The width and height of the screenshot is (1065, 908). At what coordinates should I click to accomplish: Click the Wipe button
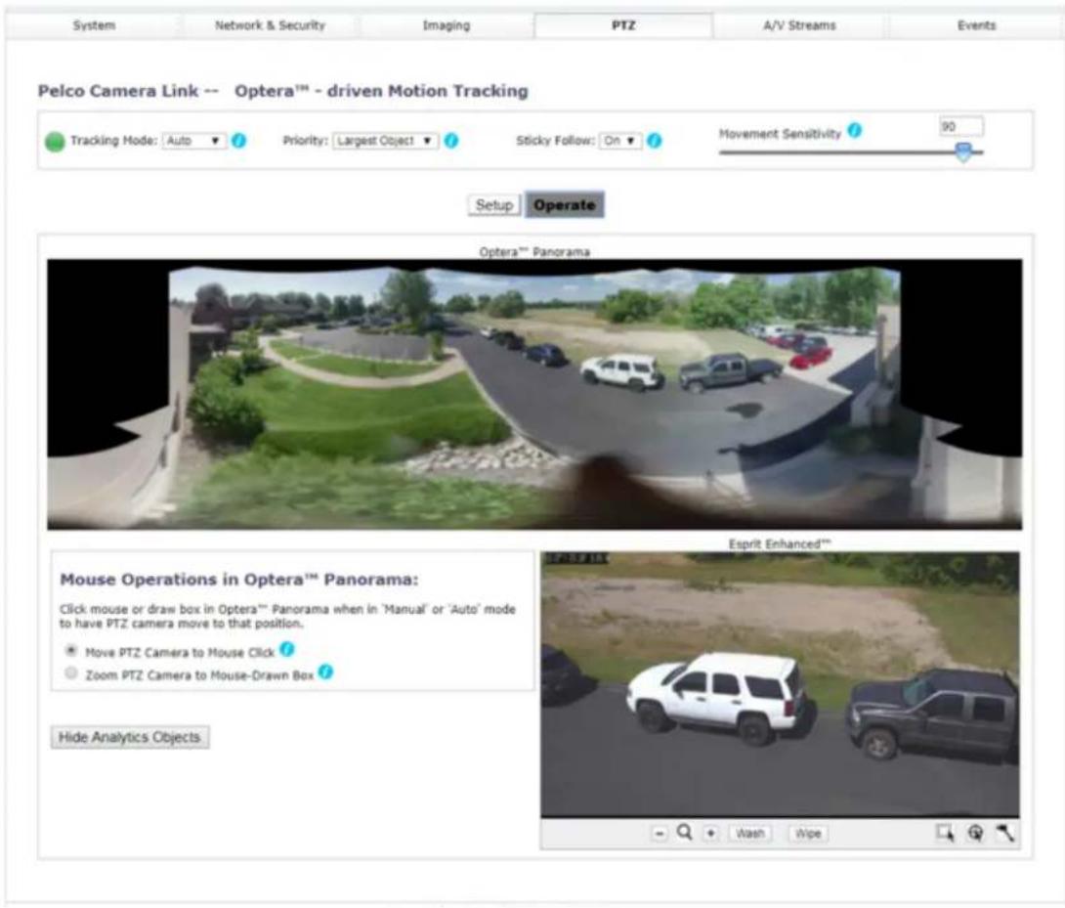coord(808,834)
